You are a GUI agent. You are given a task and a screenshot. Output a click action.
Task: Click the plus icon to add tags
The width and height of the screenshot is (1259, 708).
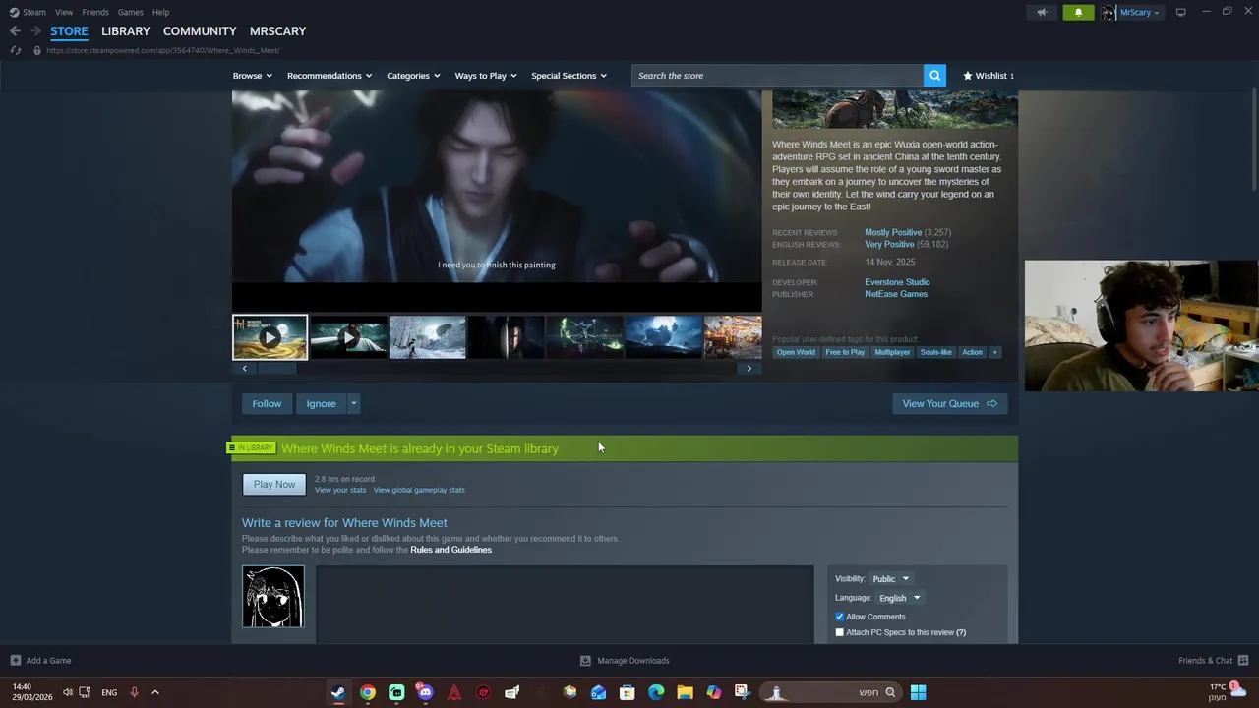coord(994,352)
